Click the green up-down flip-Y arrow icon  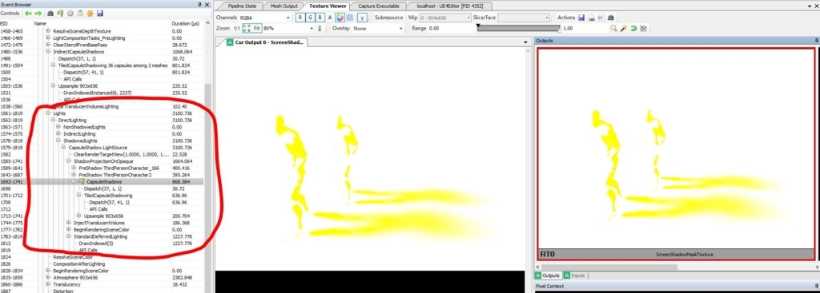click(x=320, y=29)
